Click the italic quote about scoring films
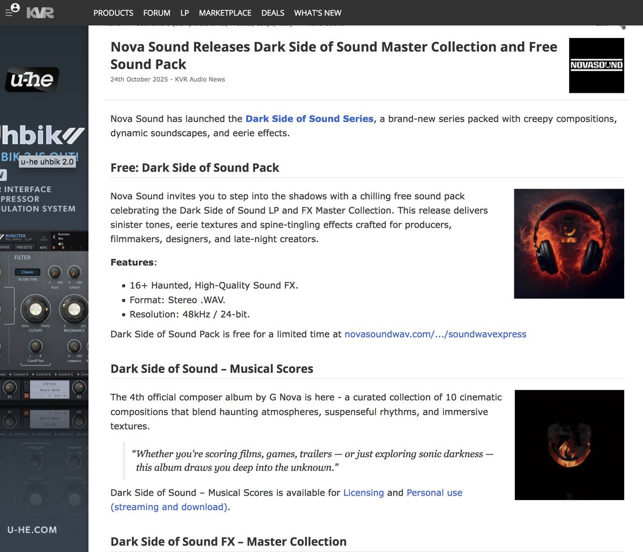Image resolution: width=643 pixels, height=552 pixels. [x=312, y=460]
